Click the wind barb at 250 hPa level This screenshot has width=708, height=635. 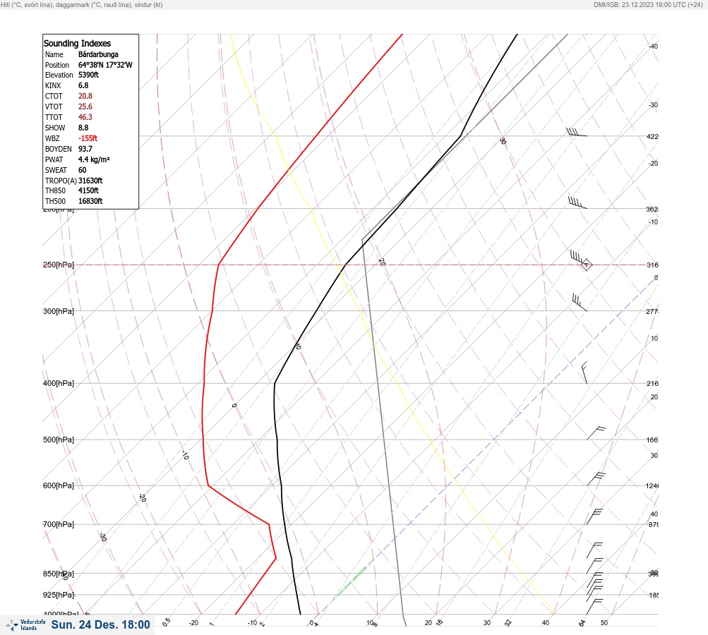578,258
